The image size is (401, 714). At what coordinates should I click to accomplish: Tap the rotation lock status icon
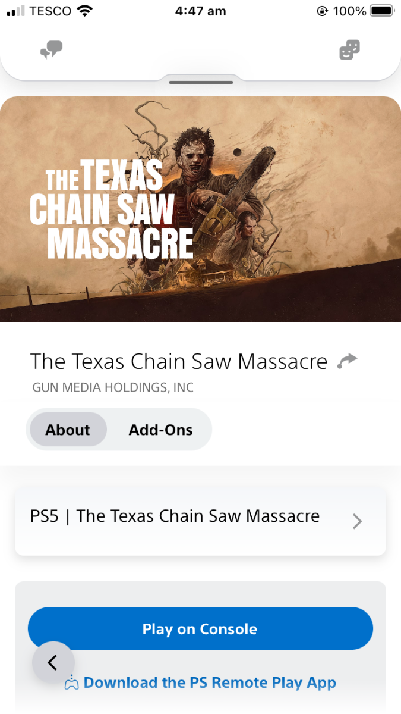tap(323, 11)
